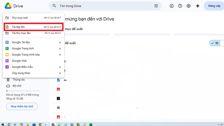This screenshot has height=126, width=224.
Task: Open advanced search filter options
Action: coord(156,6)
